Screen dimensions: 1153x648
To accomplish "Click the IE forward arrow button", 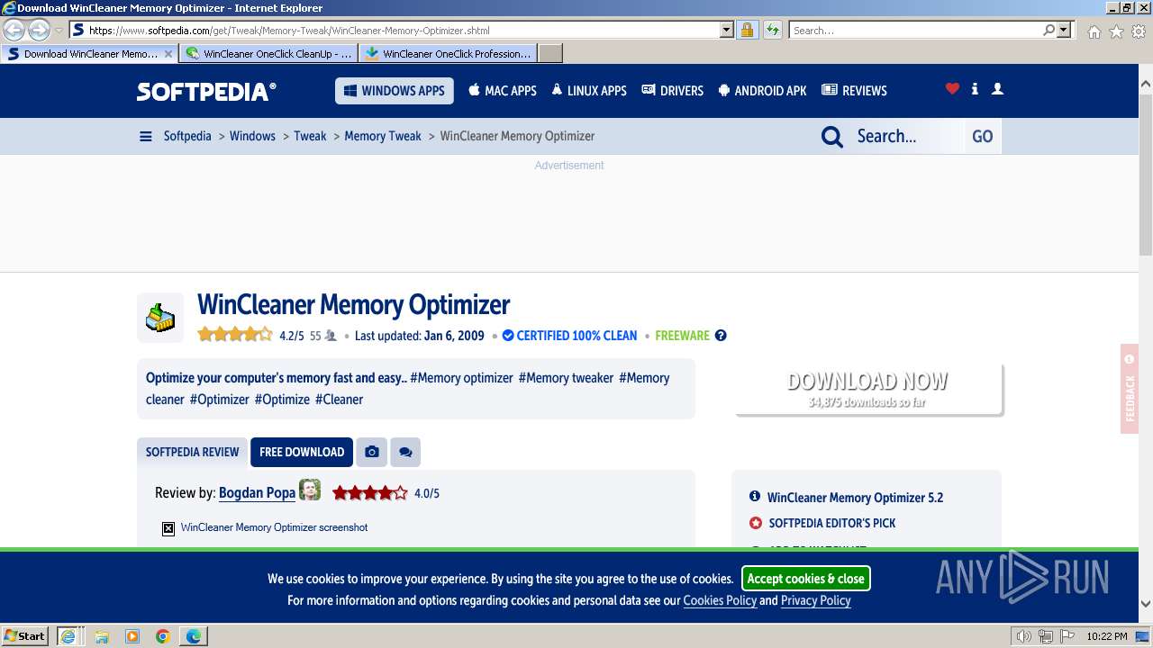I will (39, 31).
